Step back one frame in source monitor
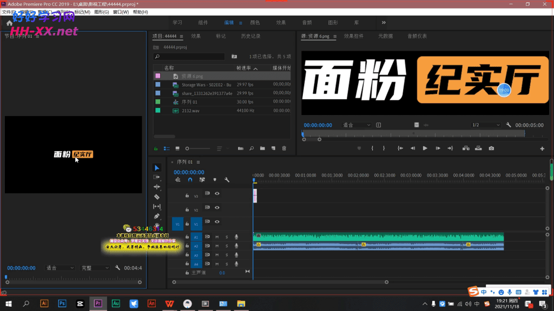554x311 pixels. pyautogui.click(x=413, y=148)
